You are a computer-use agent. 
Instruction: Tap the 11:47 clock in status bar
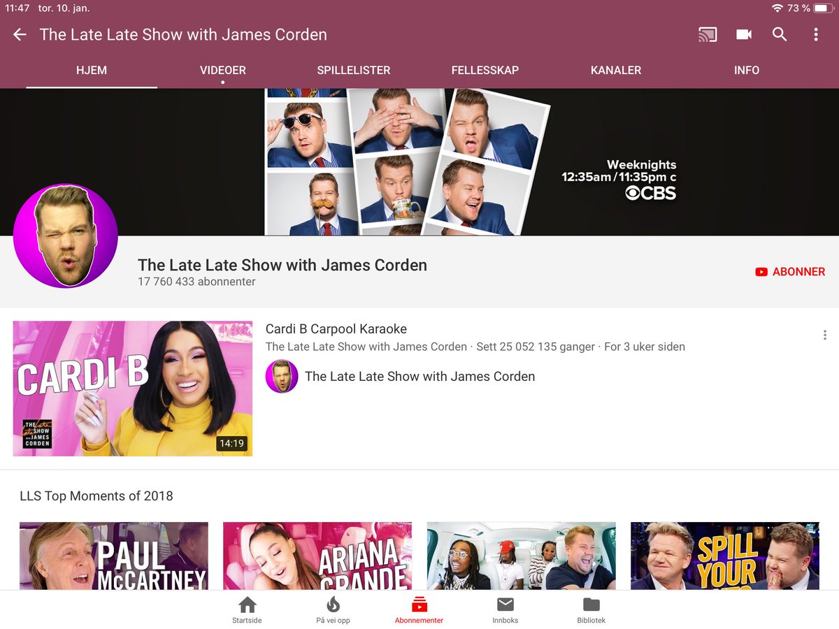click(17, 8)
